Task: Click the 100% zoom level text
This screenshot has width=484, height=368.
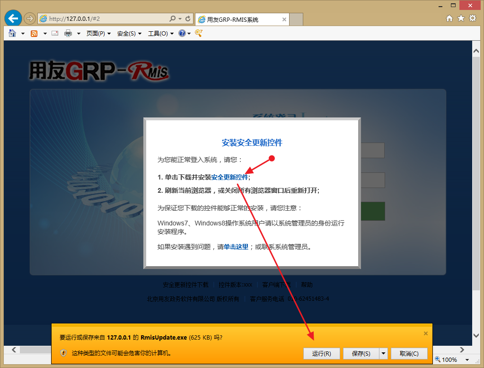Action: [x=449, y=359]
